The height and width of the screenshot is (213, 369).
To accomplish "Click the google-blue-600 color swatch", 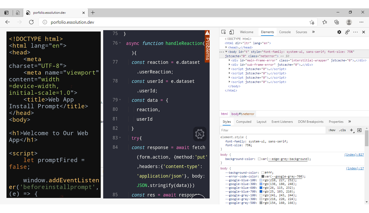I will click(x=261, y=188).
